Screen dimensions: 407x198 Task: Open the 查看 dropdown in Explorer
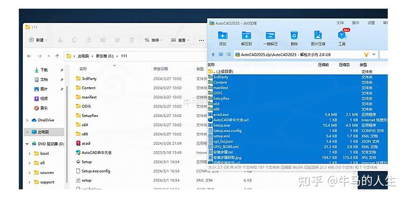[180, 40]
